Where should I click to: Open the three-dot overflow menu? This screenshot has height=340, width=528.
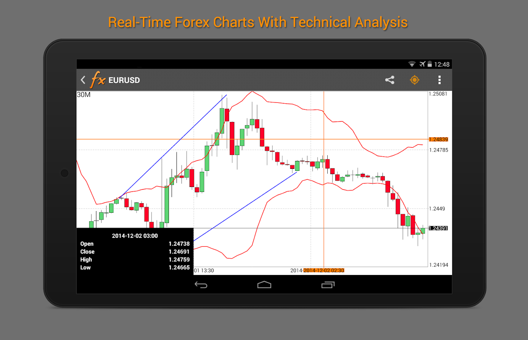(439, 80)
